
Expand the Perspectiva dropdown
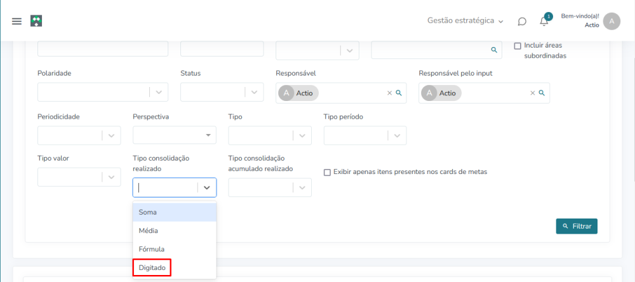[208, 135]
